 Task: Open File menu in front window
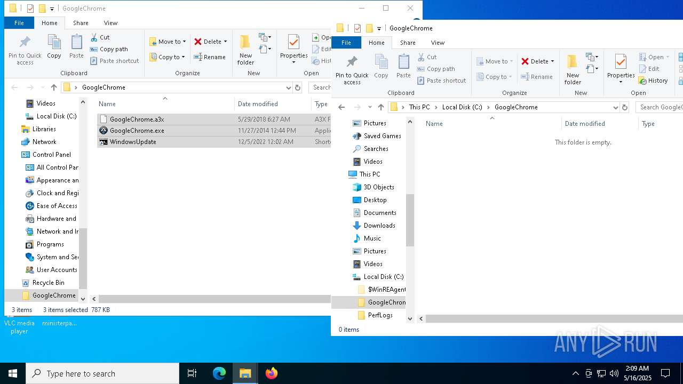[346, 43]
